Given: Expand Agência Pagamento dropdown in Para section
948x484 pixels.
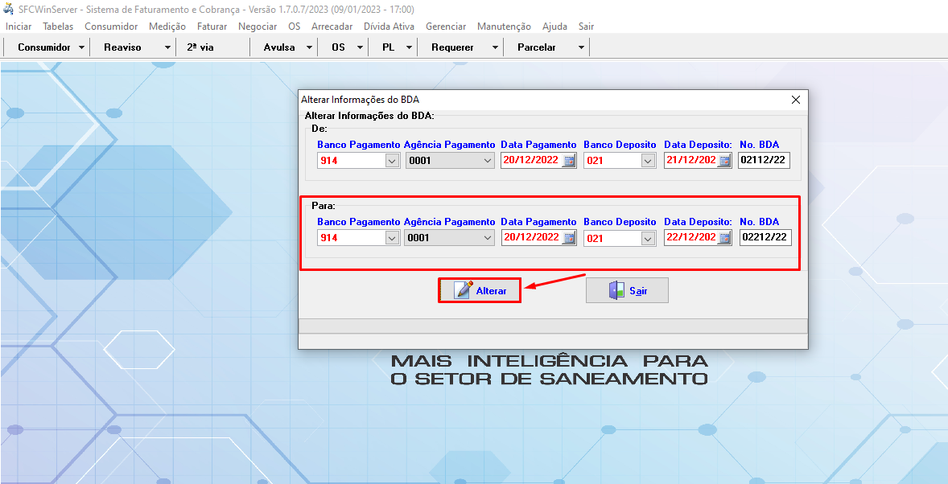Looking at the screenshot, I should coord(488,238).
